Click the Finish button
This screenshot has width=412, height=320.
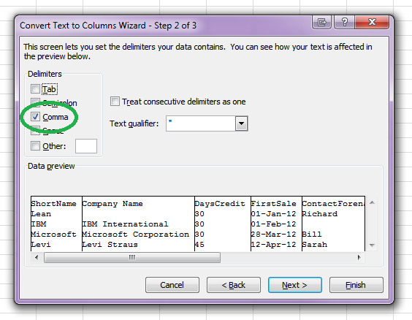[356, 285]
